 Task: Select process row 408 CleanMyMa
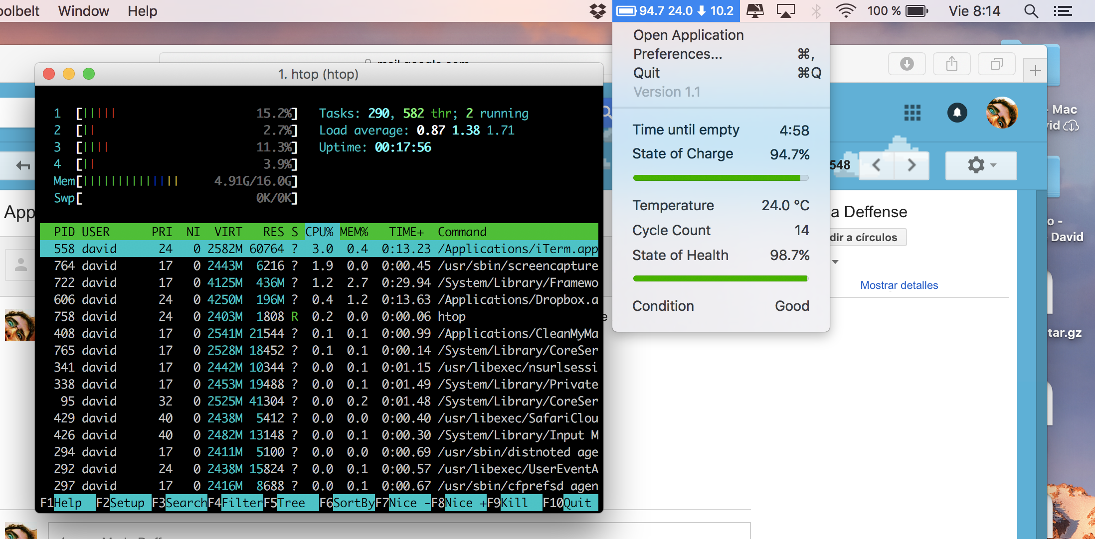[319, 333]
